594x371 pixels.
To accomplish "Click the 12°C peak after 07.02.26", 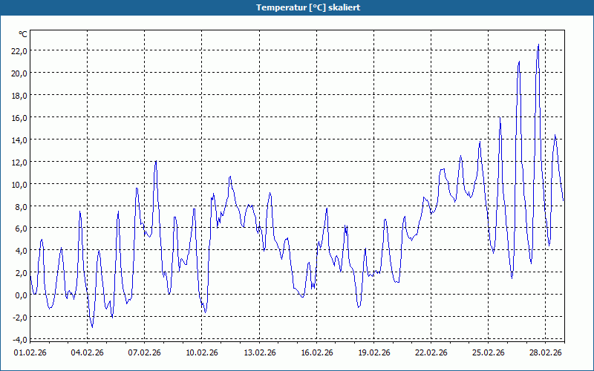I will click(156, 161).
